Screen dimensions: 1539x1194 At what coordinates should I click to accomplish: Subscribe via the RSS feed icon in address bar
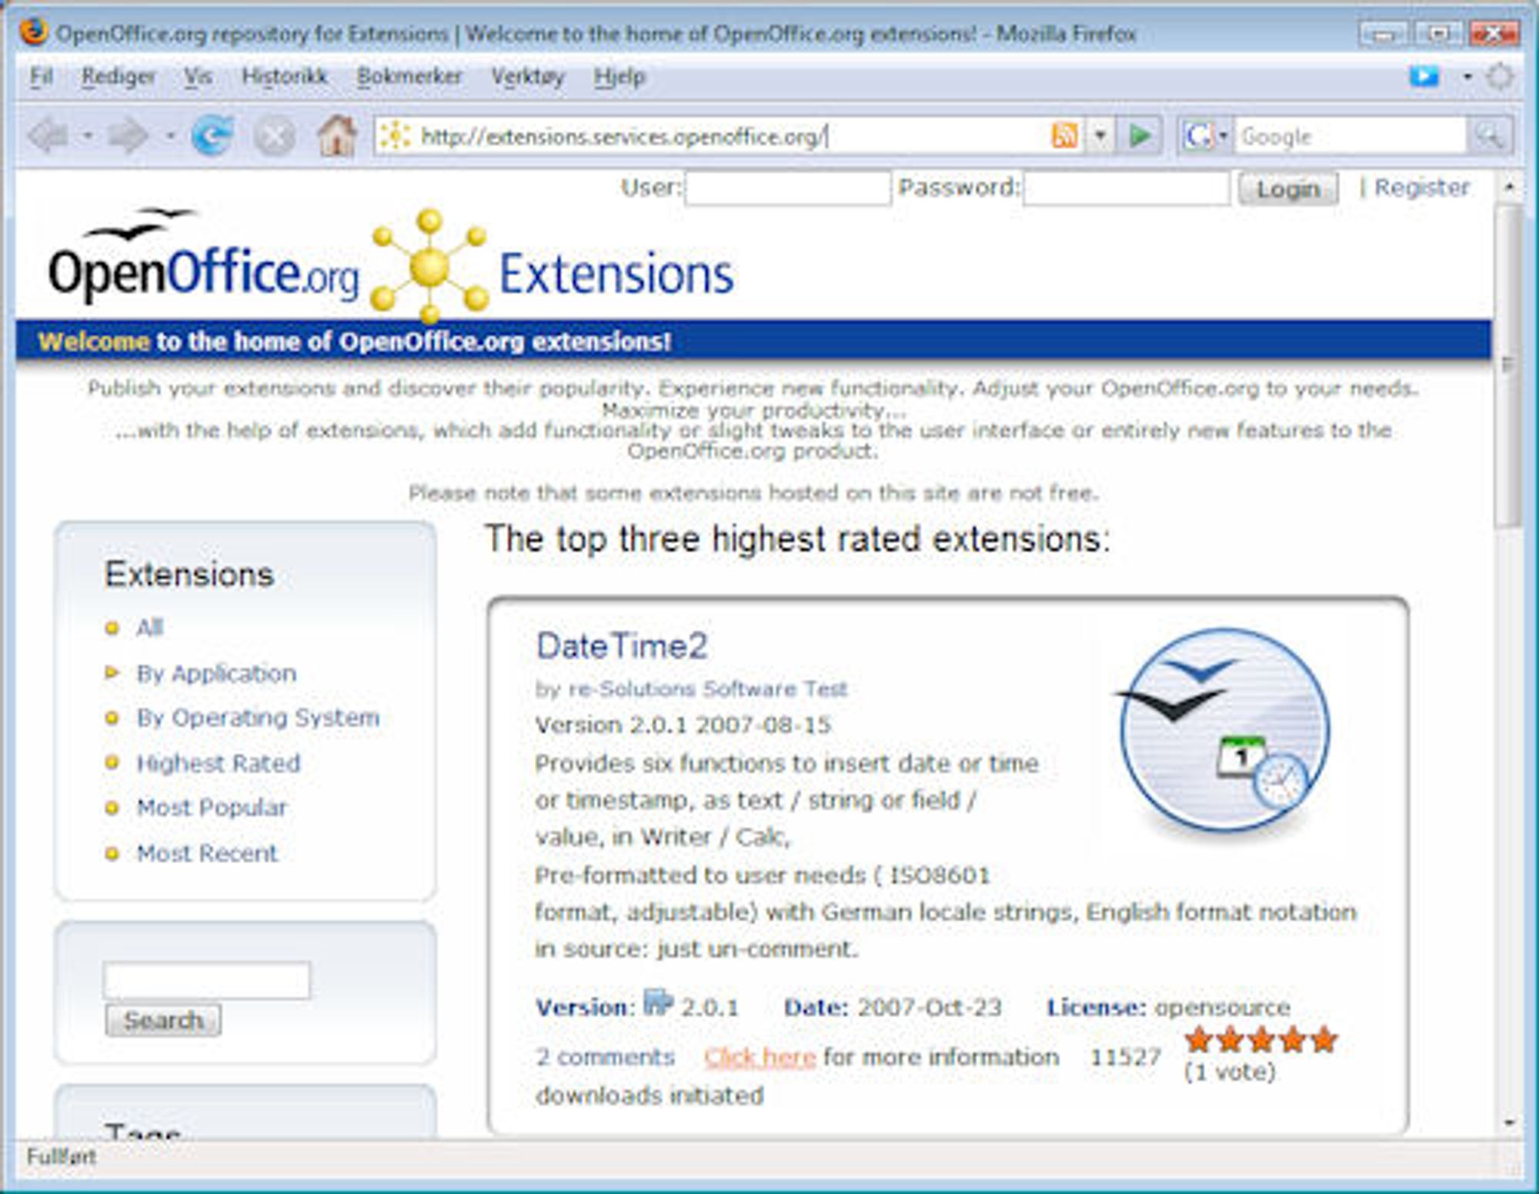(1064, 136)
